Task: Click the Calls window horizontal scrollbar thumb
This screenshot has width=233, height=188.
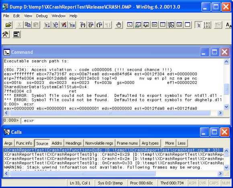Action: [x=82, y=174]
